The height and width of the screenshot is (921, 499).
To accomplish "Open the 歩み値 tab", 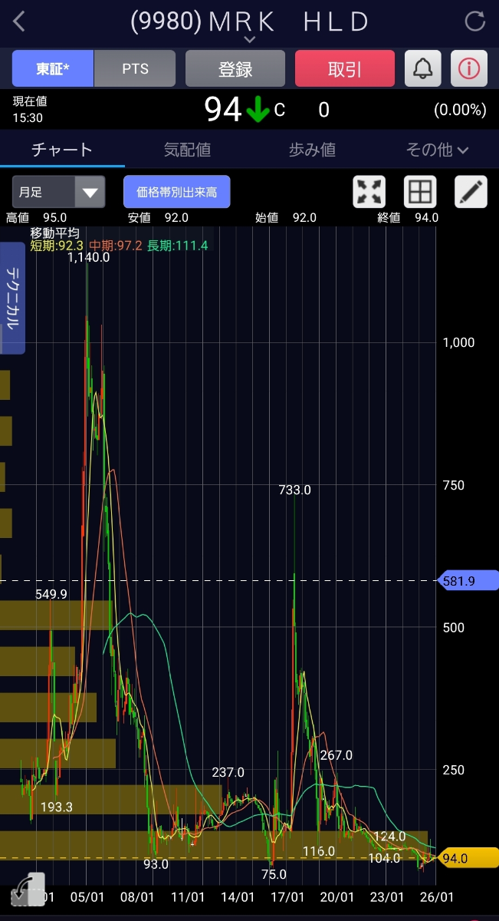I will click(312, 150).
